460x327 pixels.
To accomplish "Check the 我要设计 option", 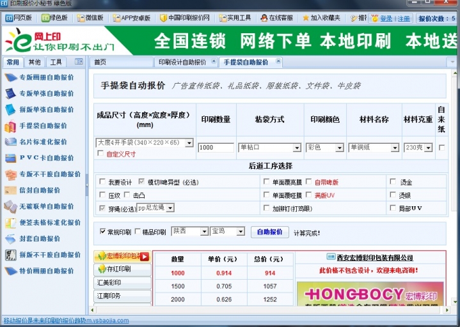I will (102, 182).
